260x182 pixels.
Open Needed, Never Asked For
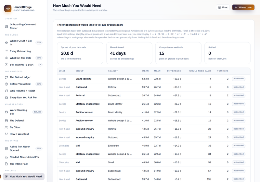23,157
